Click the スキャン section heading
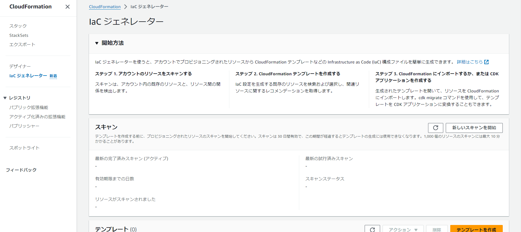 [x=106, y=127]
